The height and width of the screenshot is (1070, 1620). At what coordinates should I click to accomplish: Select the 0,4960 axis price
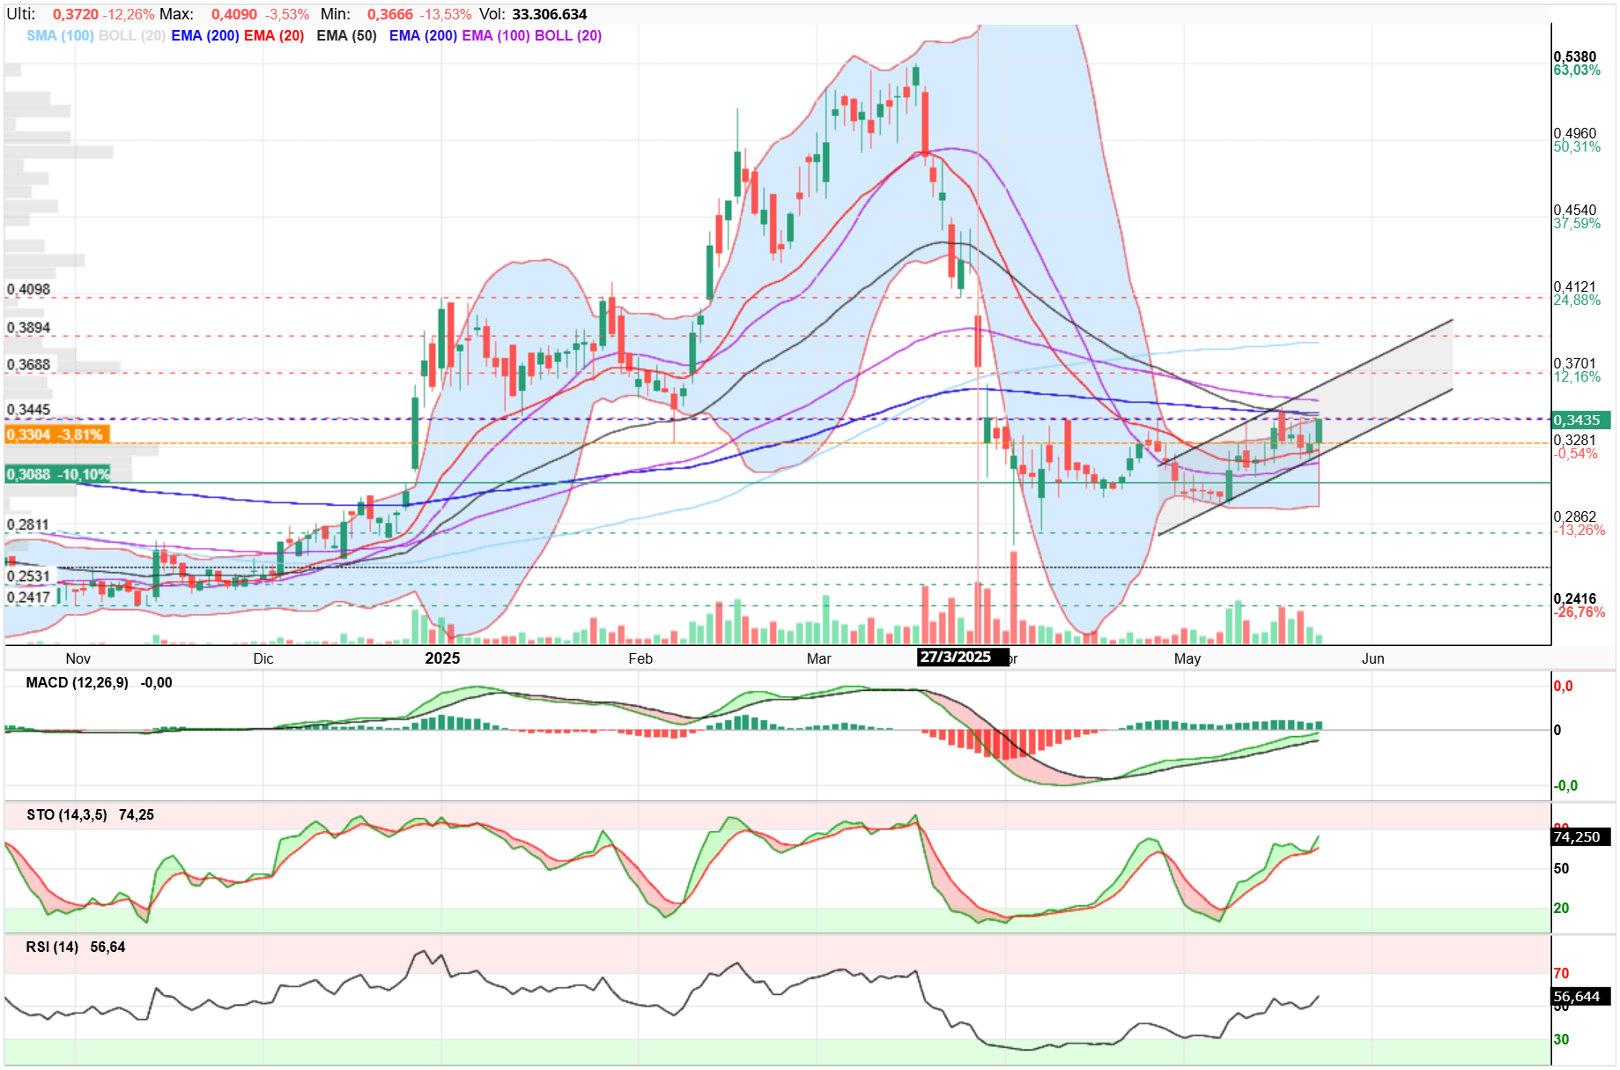[x=1575, y=133]
